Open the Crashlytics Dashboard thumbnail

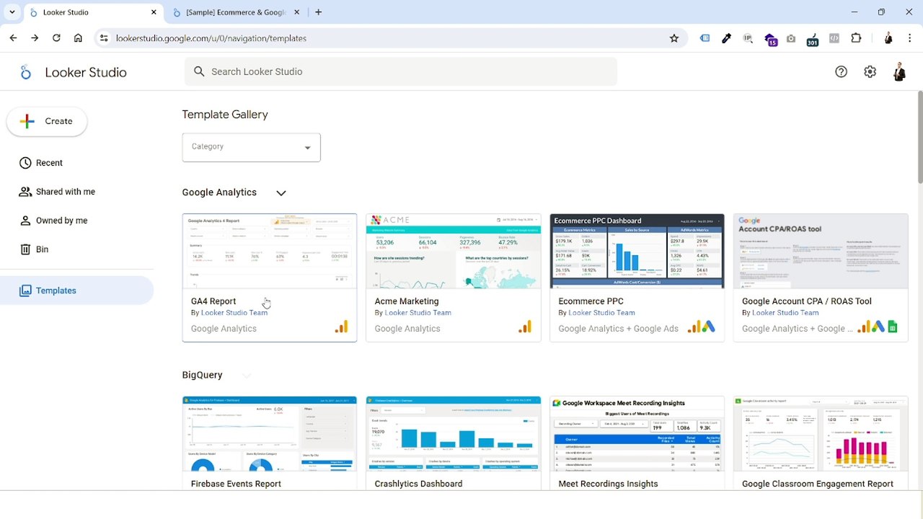[x=454, y=434]
